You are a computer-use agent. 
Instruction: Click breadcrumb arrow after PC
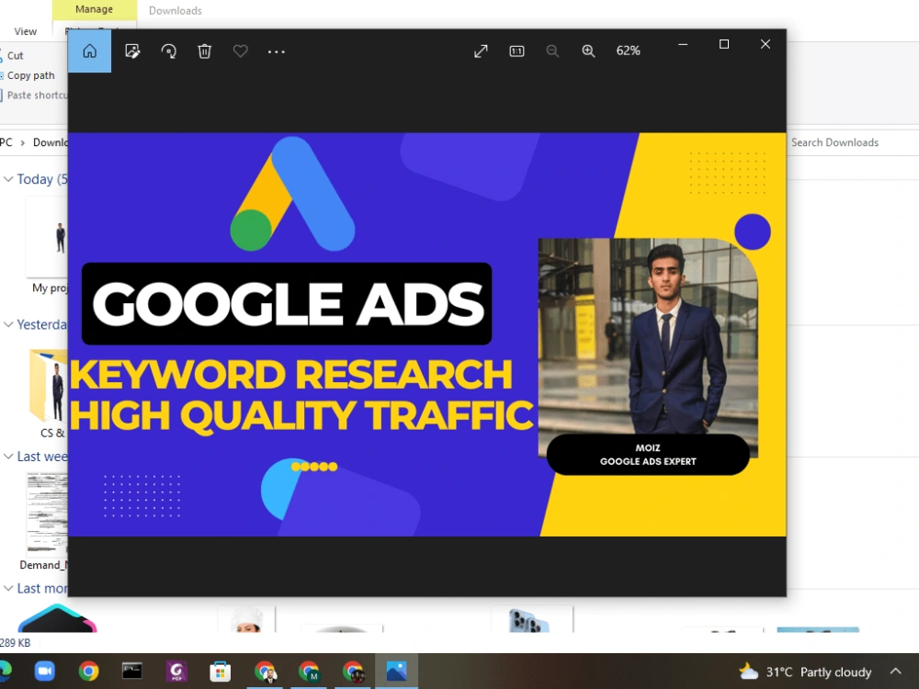click(22, 142)
